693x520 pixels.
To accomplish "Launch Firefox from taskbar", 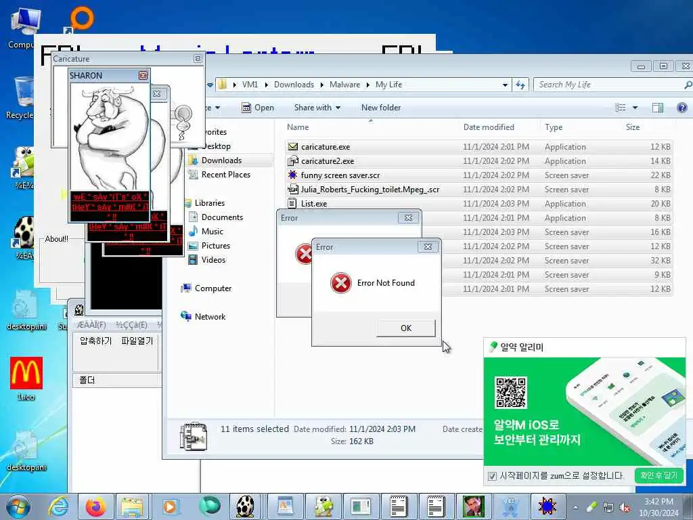I will click(x=95, y=507).
